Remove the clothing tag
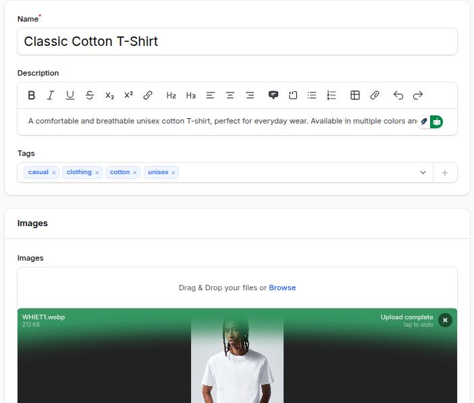Viewport: 474px width, 403px height. (97, 173)
